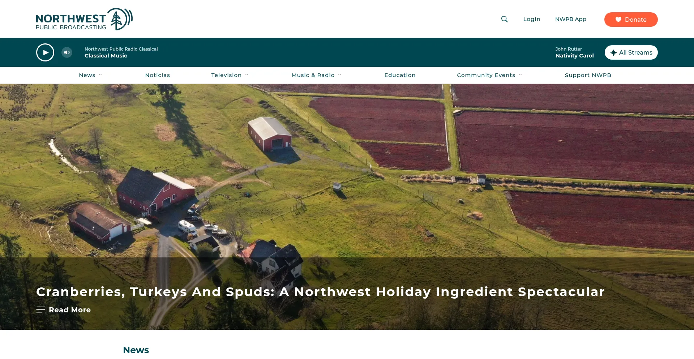This screenshot has width=694, height=359.
Task: Click the waveform icon in All Streams
Action: click(x=613, y=52)
